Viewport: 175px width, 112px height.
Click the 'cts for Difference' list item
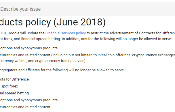click(x=14, y=79)
